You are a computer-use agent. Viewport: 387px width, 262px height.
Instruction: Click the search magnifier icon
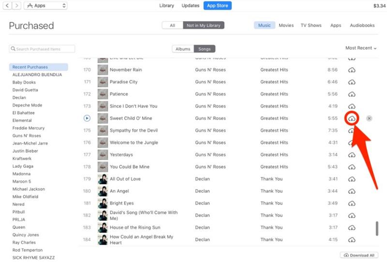tap(13, 49)
